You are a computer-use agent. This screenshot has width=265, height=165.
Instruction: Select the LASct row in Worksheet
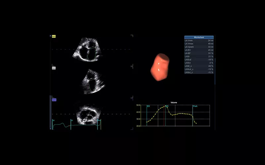199,63
